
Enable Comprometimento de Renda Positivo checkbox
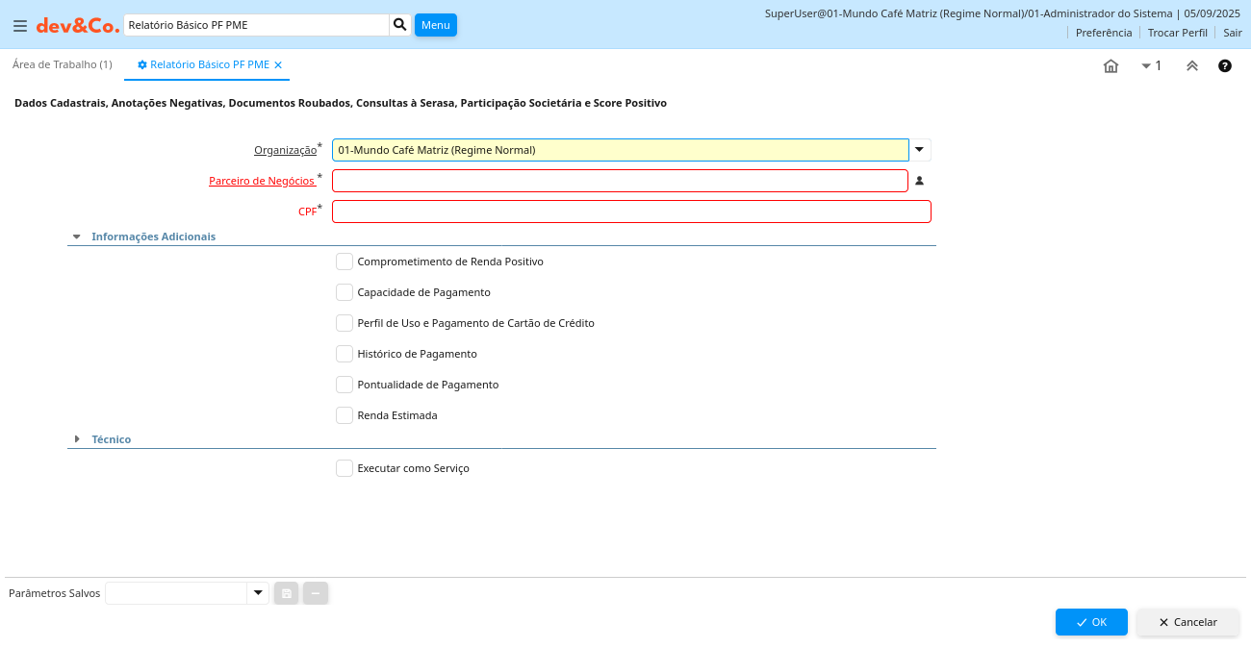click(345, 262)
